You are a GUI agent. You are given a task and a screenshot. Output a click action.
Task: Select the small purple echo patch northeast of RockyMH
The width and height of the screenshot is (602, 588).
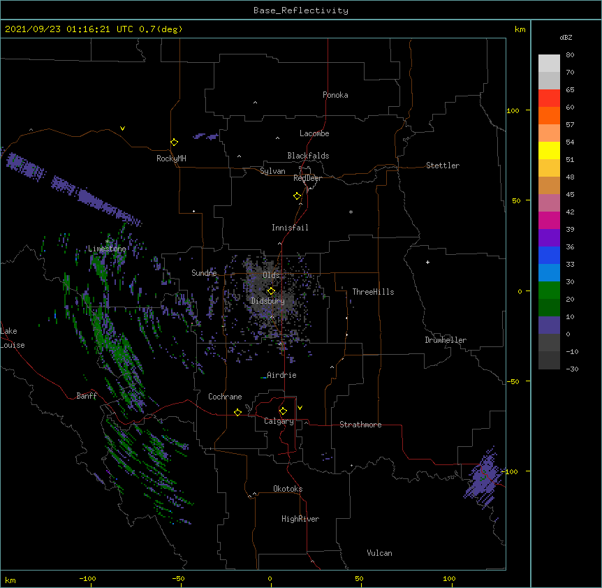click(206, 136)
